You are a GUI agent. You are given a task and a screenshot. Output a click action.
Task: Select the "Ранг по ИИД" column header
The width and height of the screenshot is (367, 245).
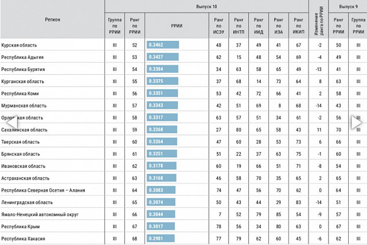pos(258,26)
